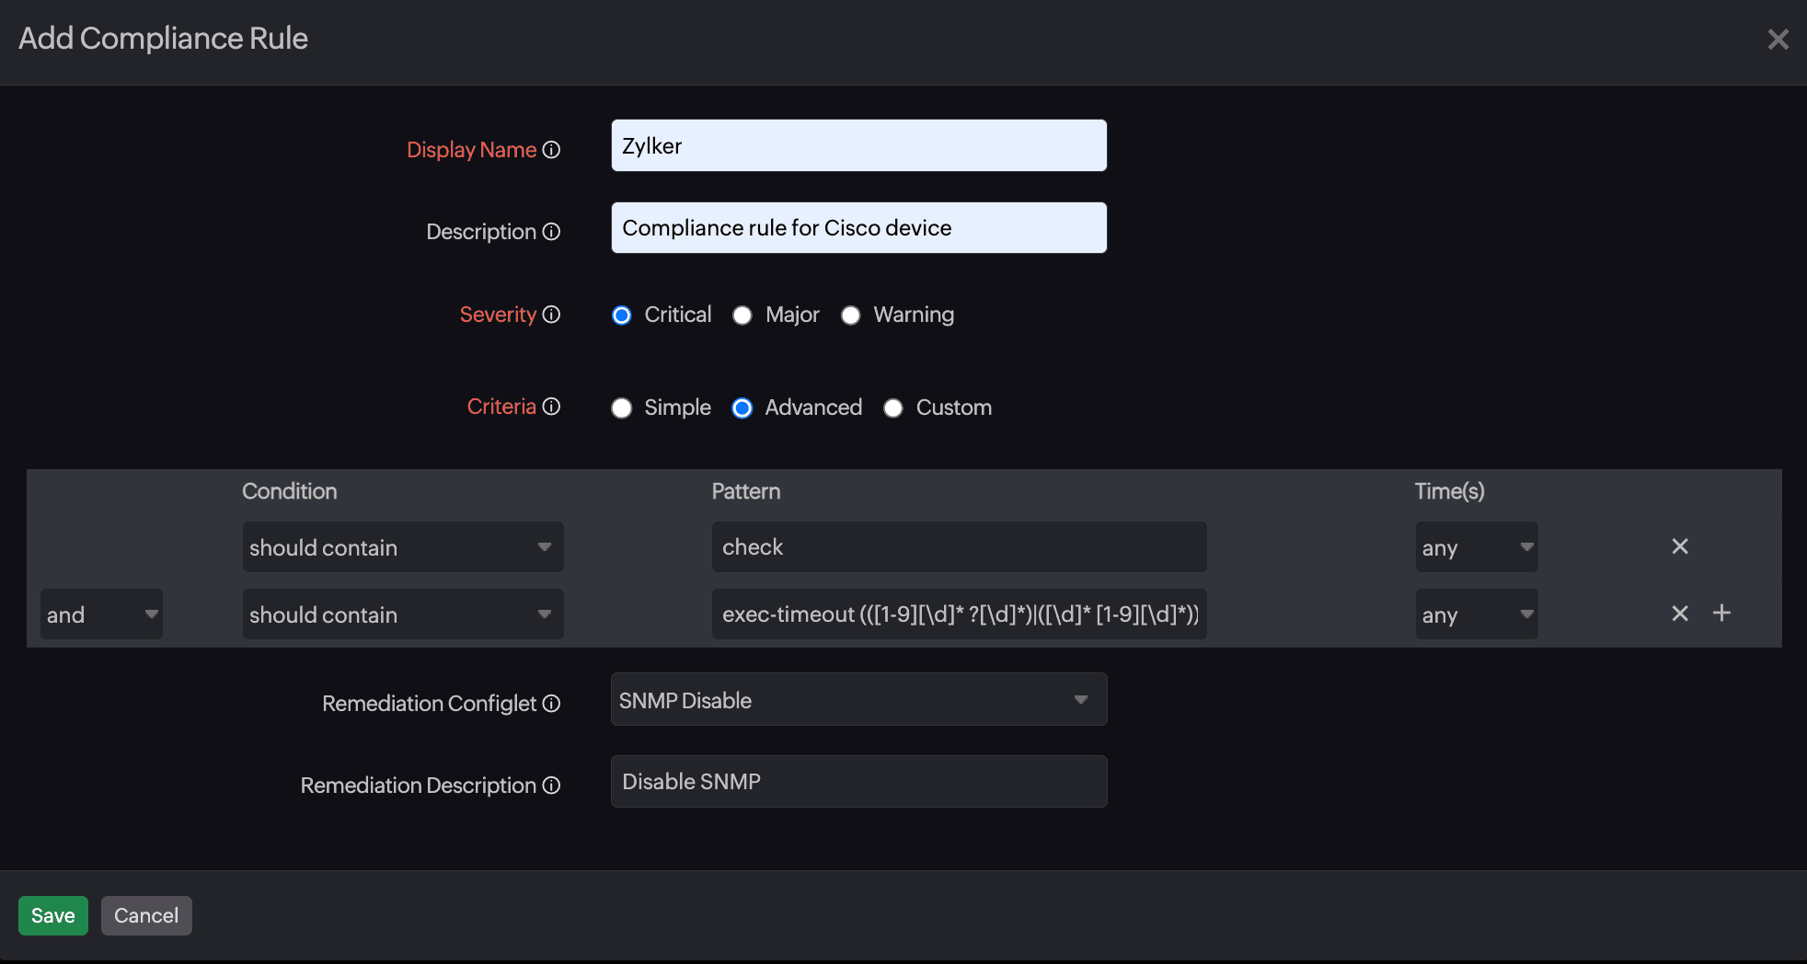Click the Display Name info icon
Image resolution: width=1807 pixels, height=964 pixels.
[x=552, y=150]
